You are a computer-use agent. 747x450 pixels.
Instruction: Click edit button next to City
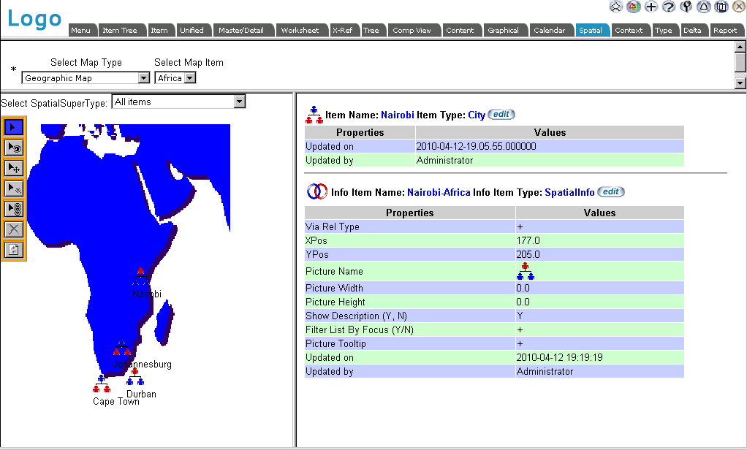click(501, 115)
